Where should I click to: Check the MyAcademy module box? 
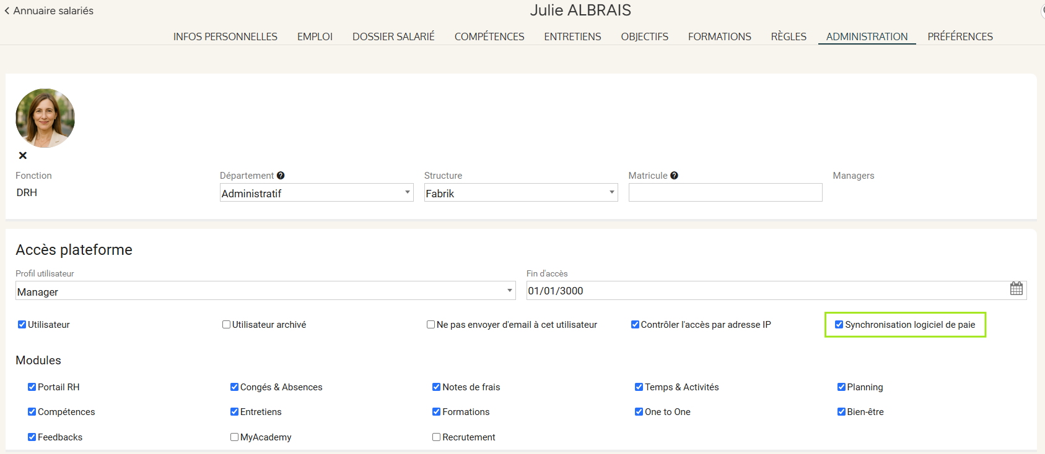pos(234,437)
